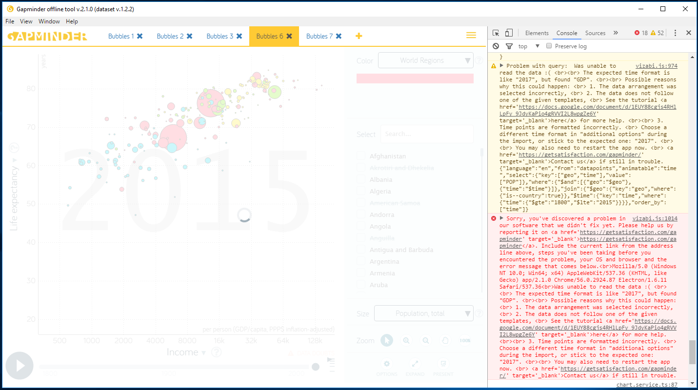Click the play animation button
The image size is (698, 390).
20,366
